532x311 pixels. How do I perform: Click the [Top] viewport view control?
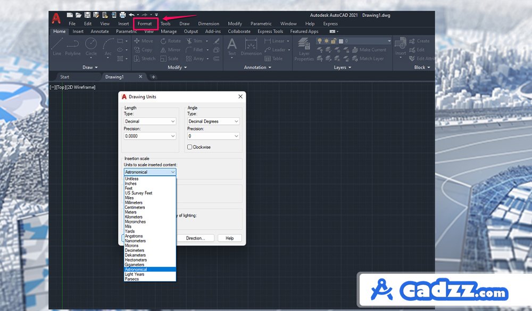pyautogui.click(x=61, y=87)
